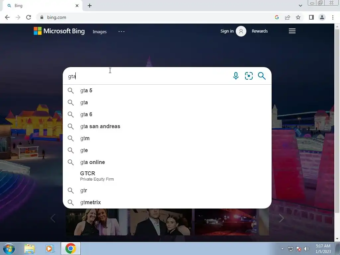
Task: Click the magnifier search button in search box
Action: click(262, 76)
